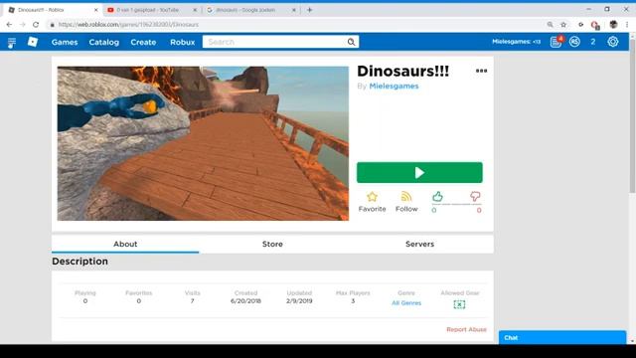Screen dimensions: 636x358
Task: Click the site lock icon in address bar
Action: [x=52, y=25]
